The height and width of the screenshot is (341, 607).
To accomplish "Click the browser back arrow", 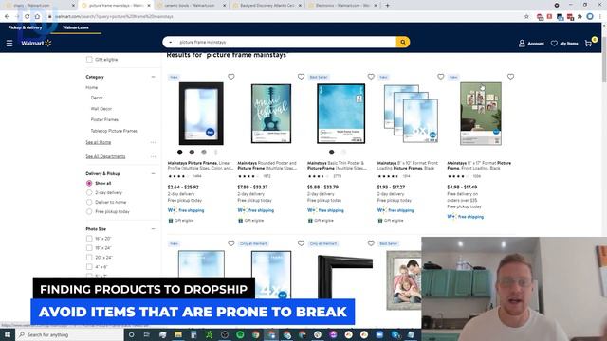I will tap(7, 17).
